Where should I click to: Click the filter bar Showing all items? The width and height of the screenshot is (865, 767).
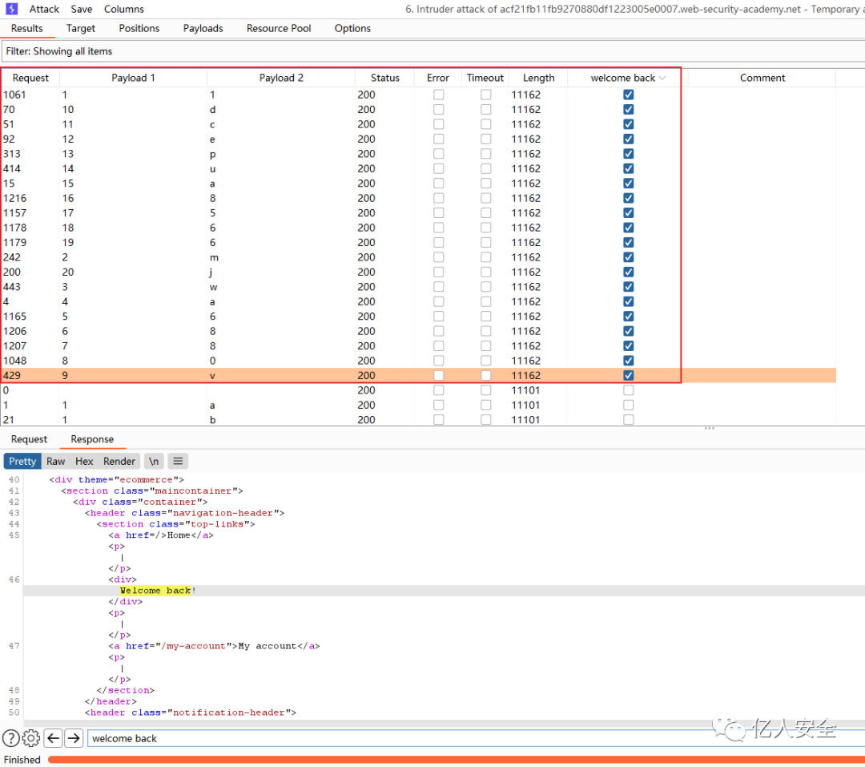432,51
